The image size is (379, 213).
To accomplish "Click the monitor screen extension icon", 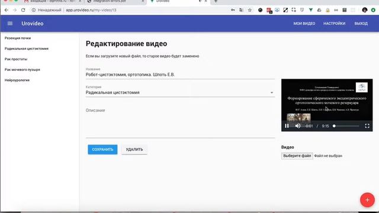I will point(277,10).
